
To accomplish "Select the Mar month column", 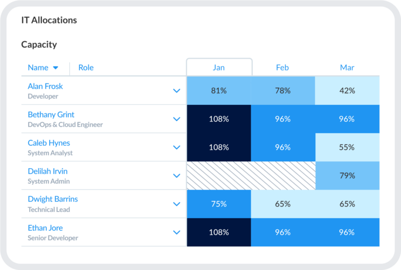I will coord(347,67).
